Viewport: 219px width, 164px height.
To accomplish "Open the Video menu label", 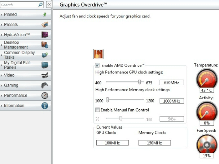I will 9,75.
